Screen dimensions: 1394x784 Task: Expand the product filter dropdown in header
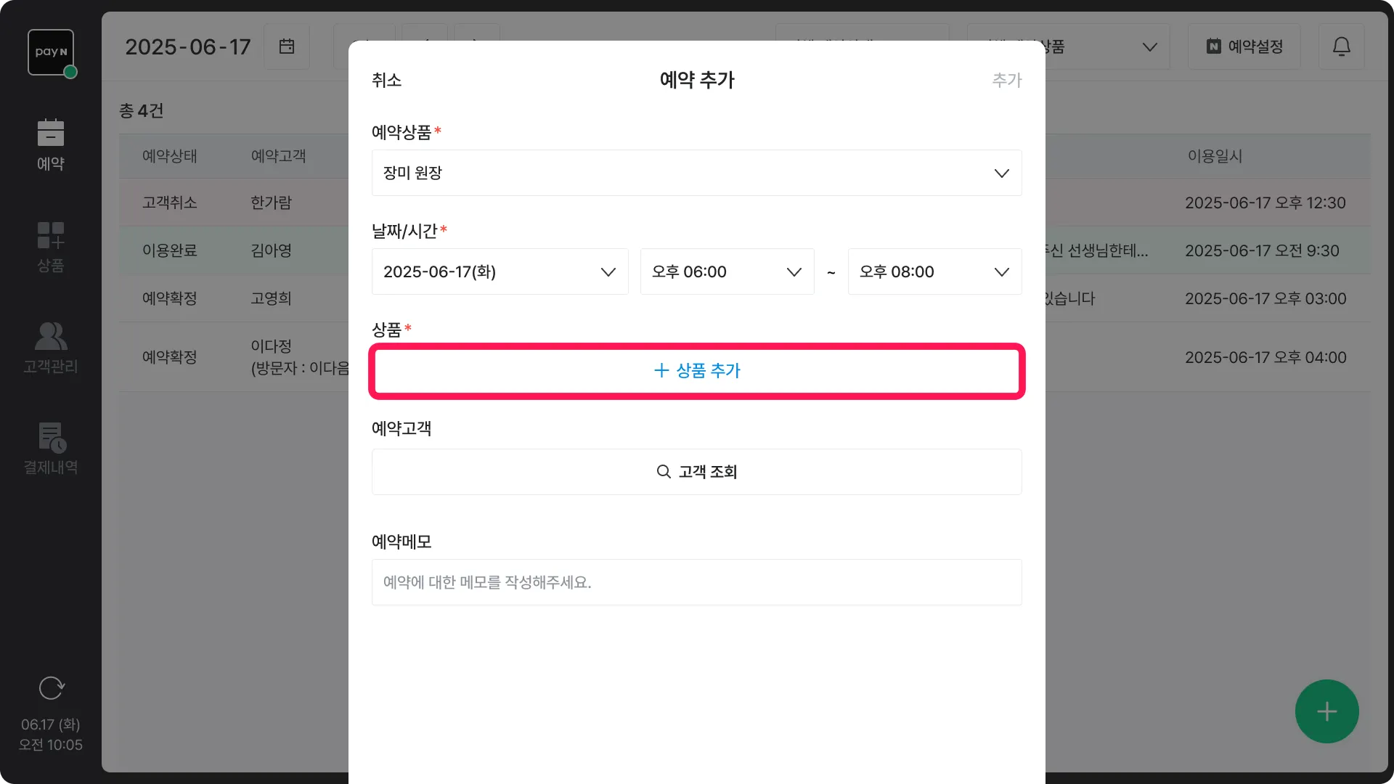pyautogui.click(x=1149, y=46)
